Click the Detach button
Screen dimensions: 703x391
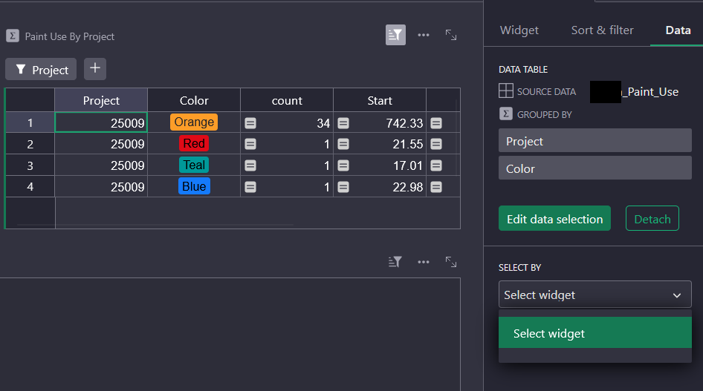[652, 219]
